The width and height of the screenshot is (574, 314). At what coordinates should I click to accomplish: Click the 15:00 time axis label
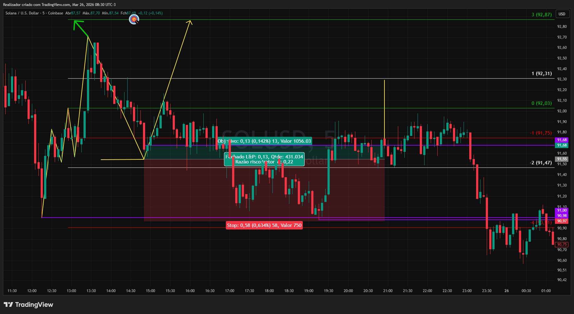click(150, 291)
